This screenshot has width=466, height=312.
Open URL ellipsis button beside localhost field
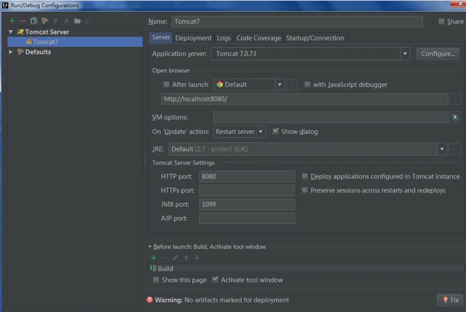[455, 99]
